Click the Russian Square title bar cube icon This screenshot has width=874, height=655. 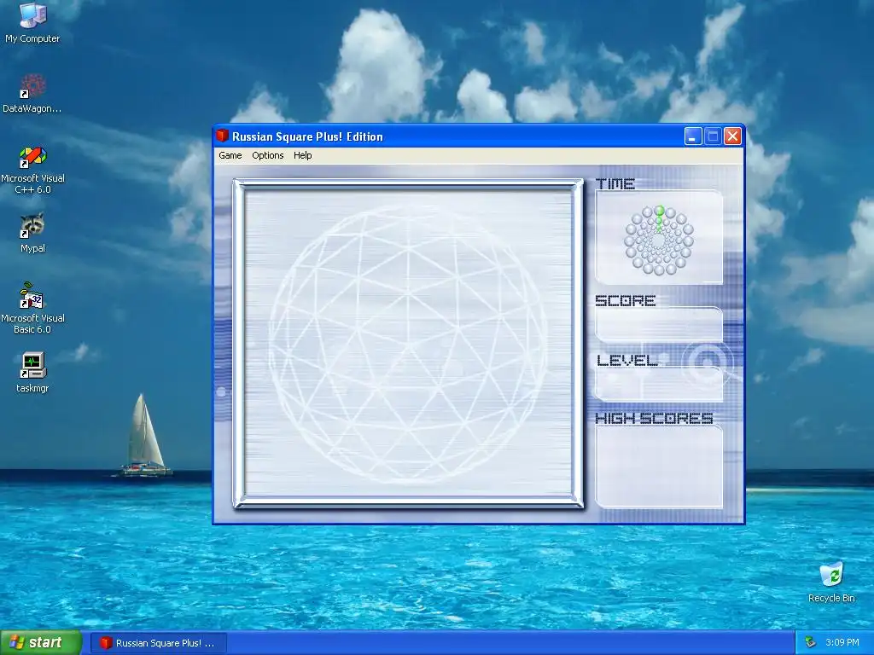tap(223, 136)
